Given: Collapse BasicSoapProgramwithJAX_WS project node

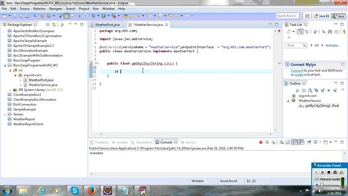Looking at the screenshot, I should point(5,65).
